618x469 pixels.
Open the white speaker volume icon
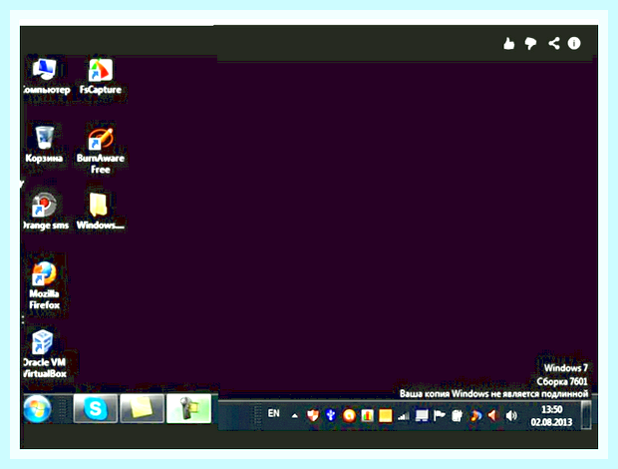[511, 415]
